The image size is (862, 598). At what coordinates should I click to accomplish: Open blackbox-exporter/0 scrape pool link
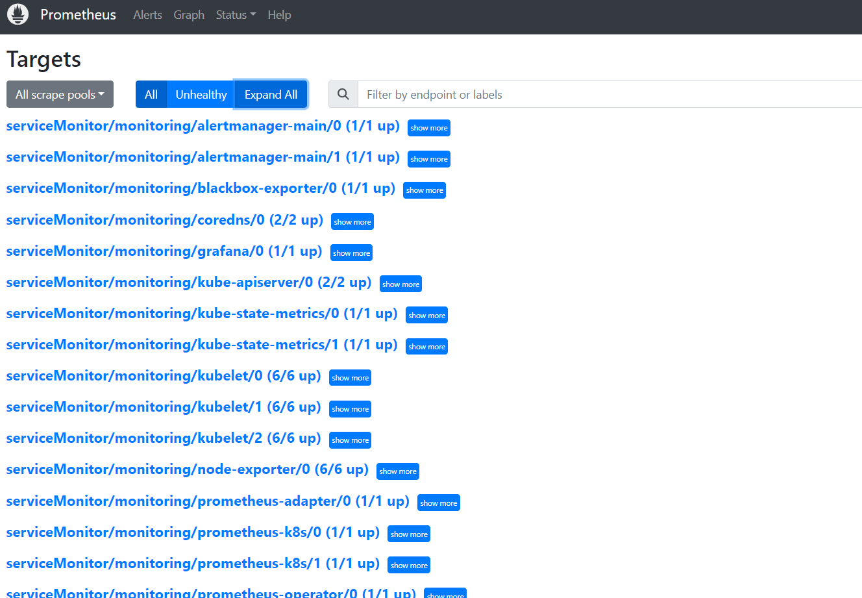(x=201, y=188)
